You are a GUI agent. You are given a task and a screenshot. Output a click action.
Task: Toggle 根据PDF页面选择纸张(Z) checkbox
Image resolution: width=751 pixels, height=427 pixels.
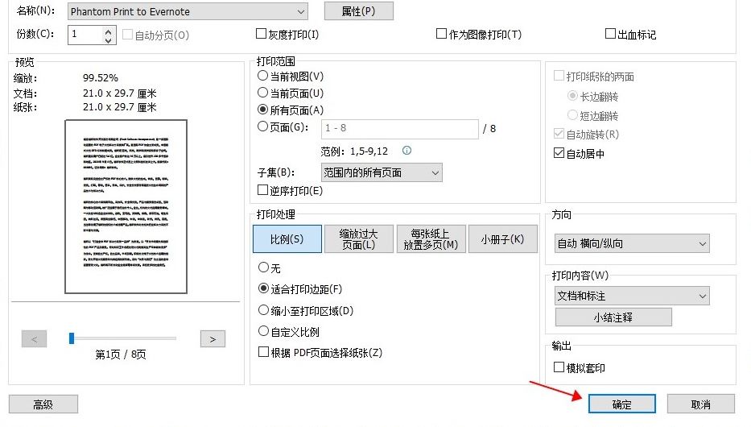263,352
